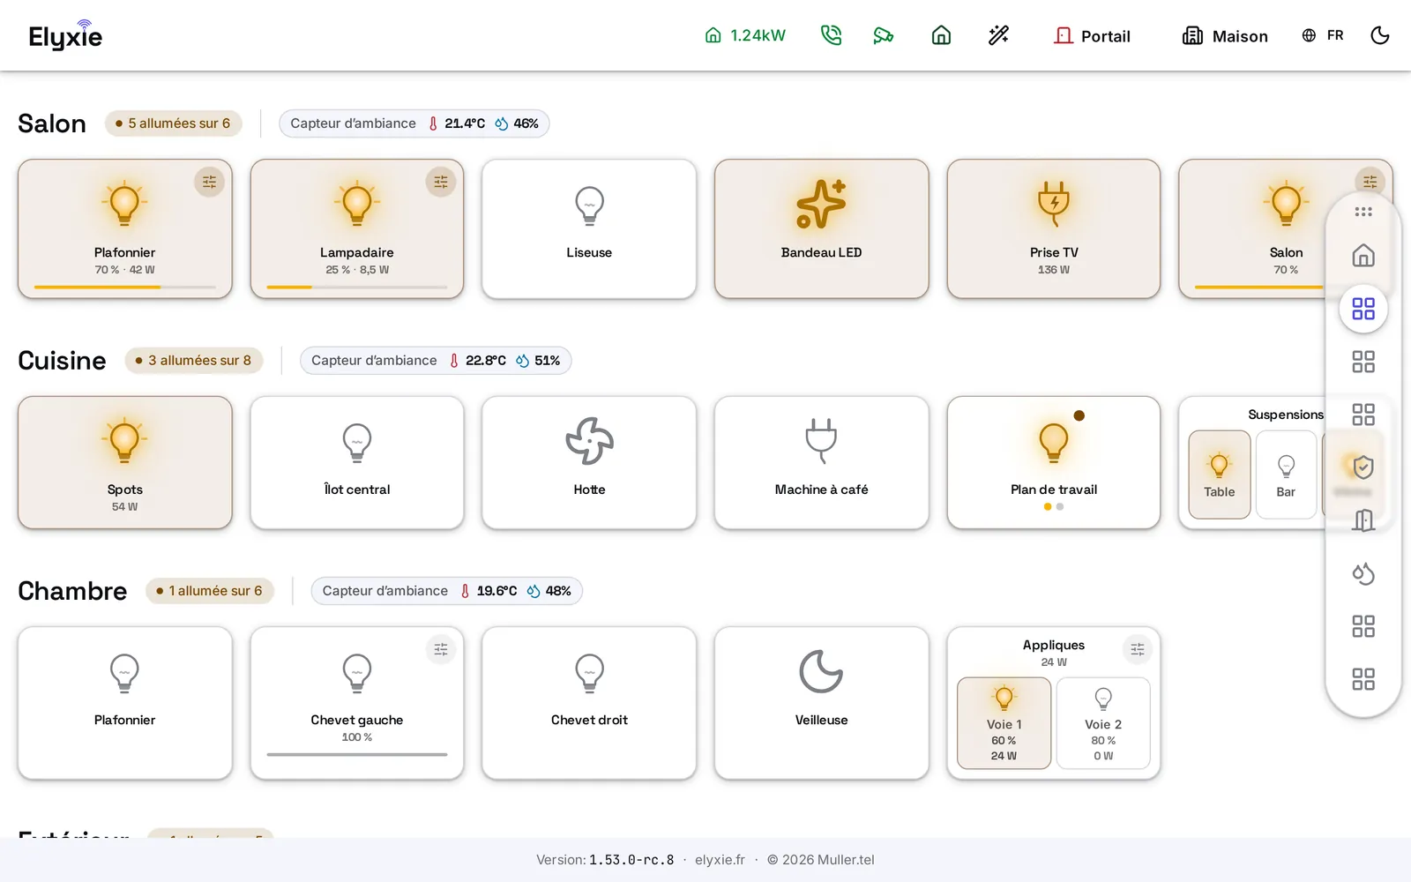
Task: Open the shield security icon in sidebar
Action: click(1363, 467)
